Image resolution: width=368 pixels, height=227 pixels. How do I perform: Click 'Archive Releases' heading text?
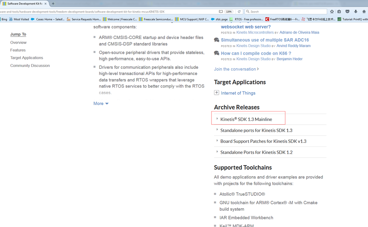[236, 107]
